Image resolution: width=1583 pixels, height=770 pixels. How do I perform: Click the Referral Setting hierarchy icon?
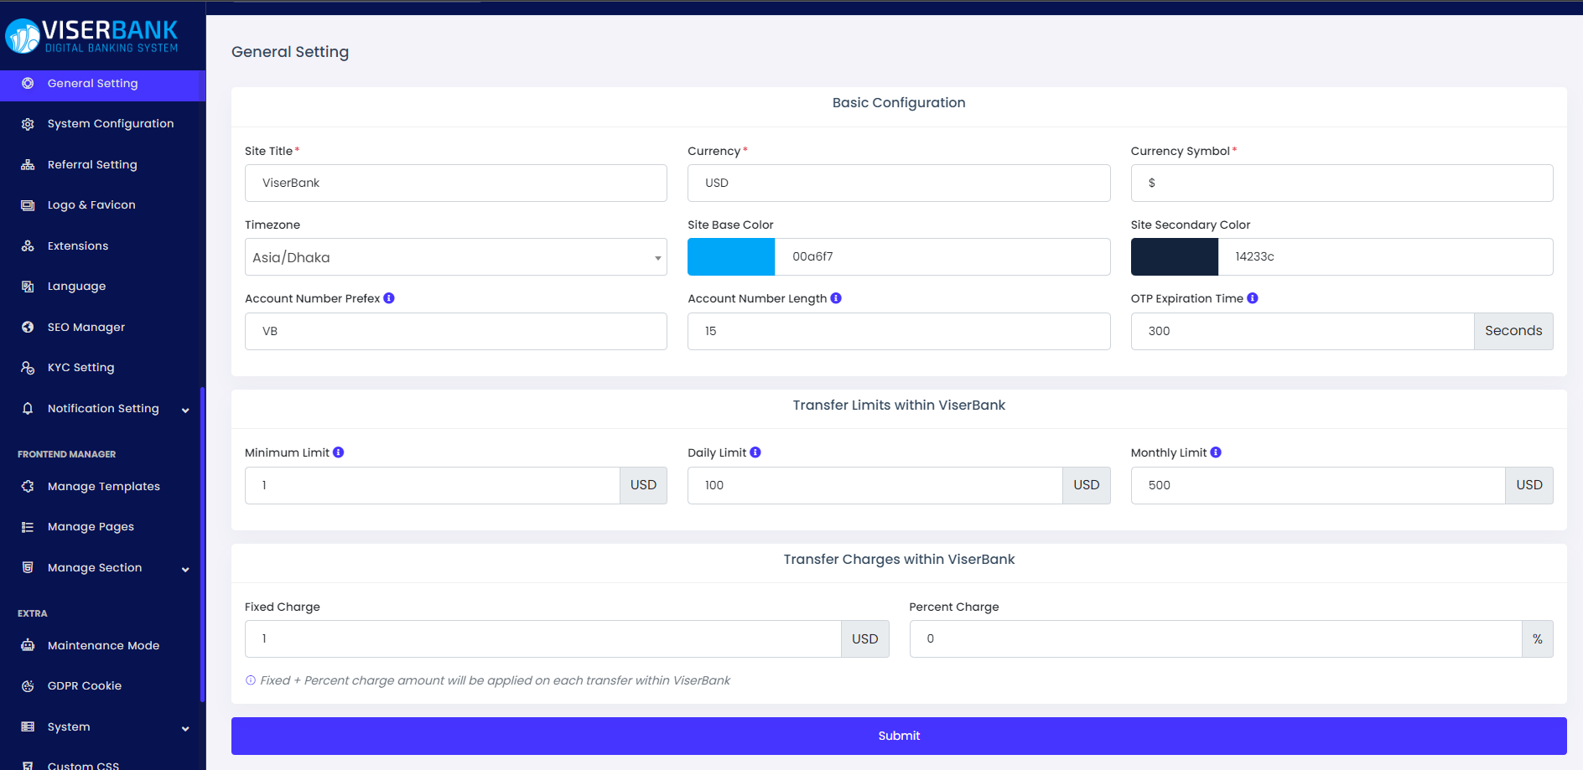coord(28,165)
